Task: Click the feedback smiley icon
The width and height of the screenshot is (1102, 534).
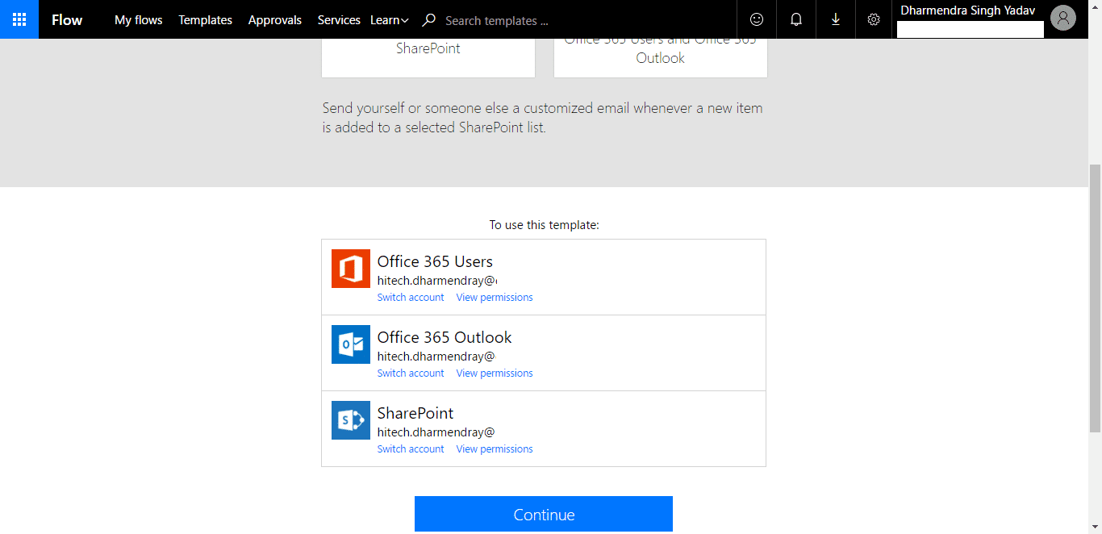Action: click(757, 19)
